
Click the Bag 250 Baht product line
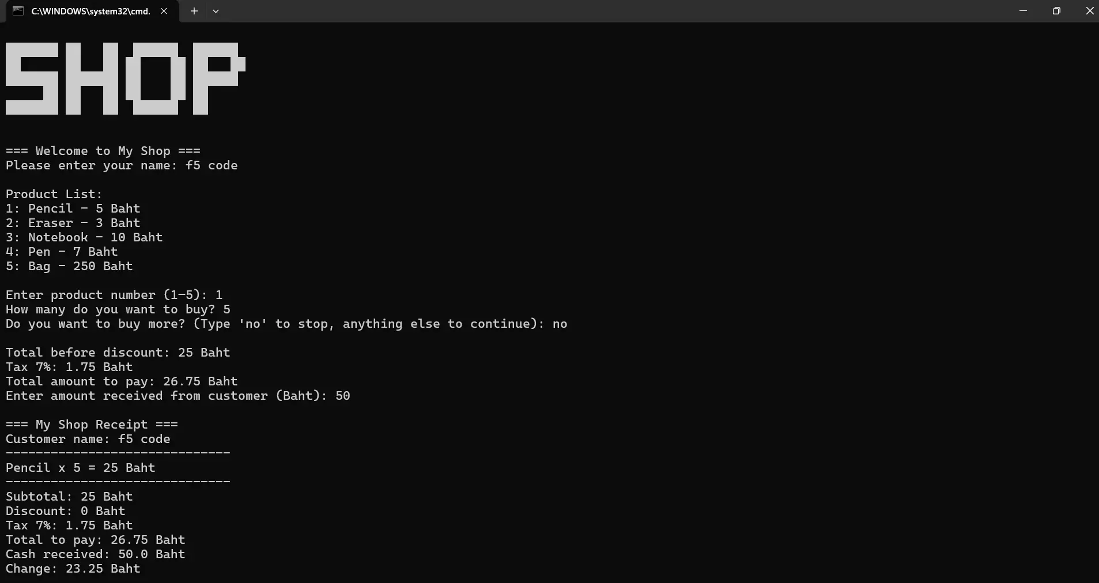69,266
